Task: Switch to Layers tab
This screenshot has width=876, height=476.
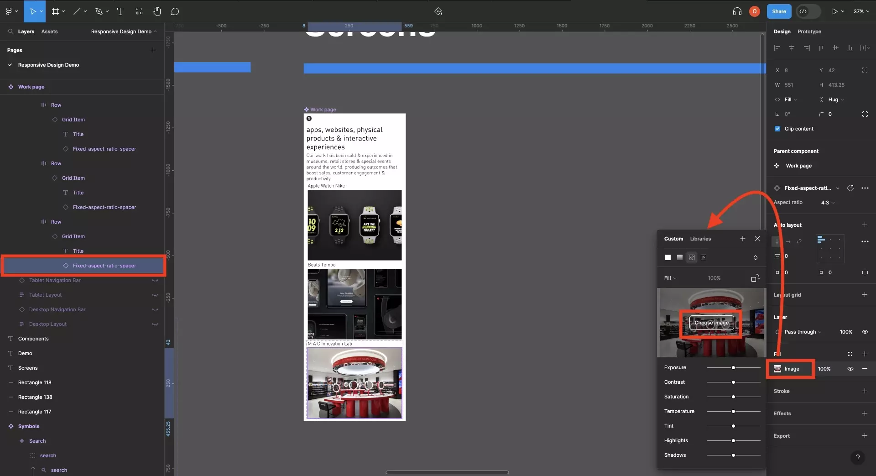Action: pyautogui.click(x=26, y=31)
